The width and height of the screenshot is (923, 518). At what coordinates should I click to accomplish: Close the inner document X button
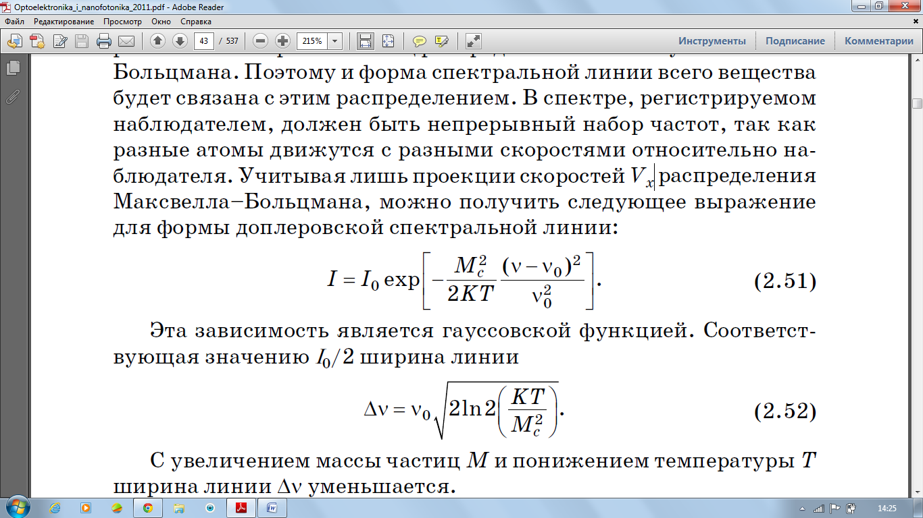[x=915, y=22]
